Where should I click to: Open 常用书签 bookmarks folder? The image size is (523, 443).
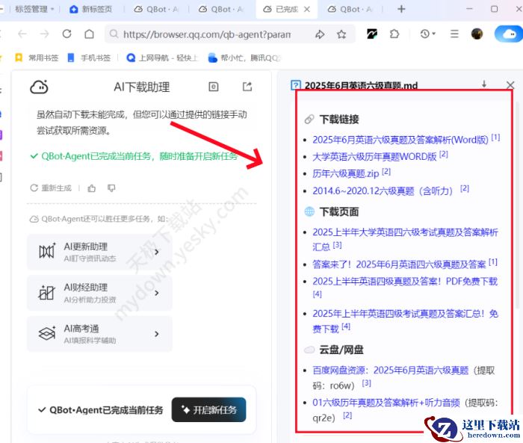pyautogui.click(x=37, y=58)
